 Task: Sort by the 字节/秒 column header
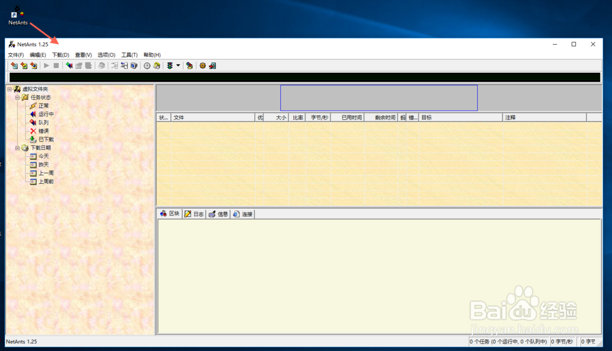pos(318,117)
